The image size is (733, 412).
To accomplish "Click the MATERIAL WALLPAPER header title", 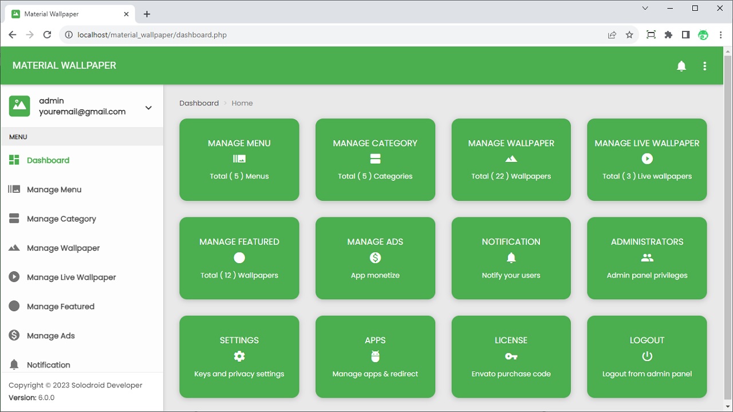I will 64,65.
